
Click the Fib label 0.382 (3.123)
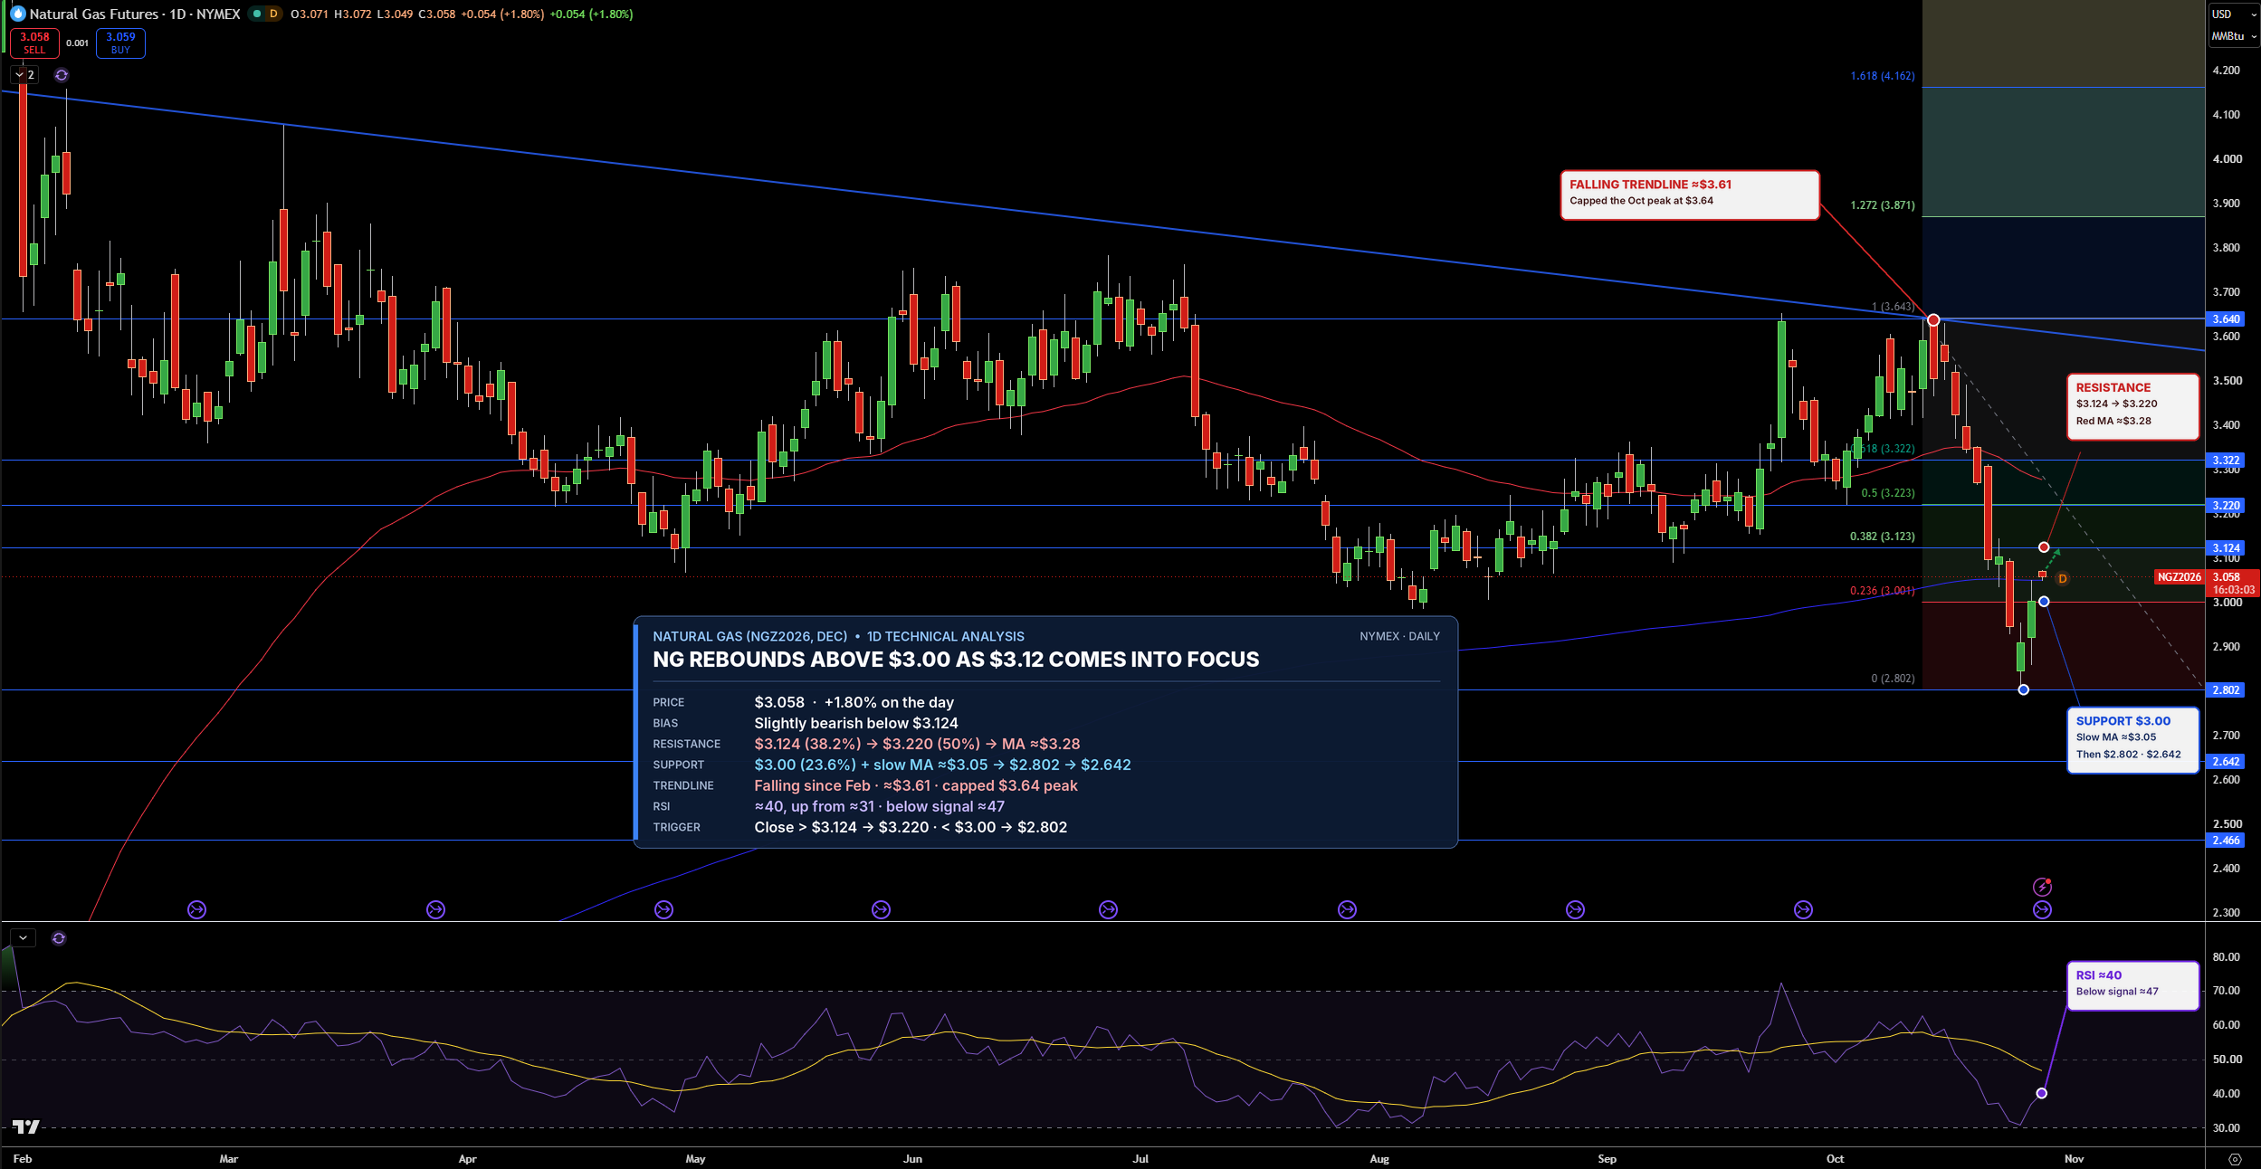pyautogui.click(x=1882, y=537)
